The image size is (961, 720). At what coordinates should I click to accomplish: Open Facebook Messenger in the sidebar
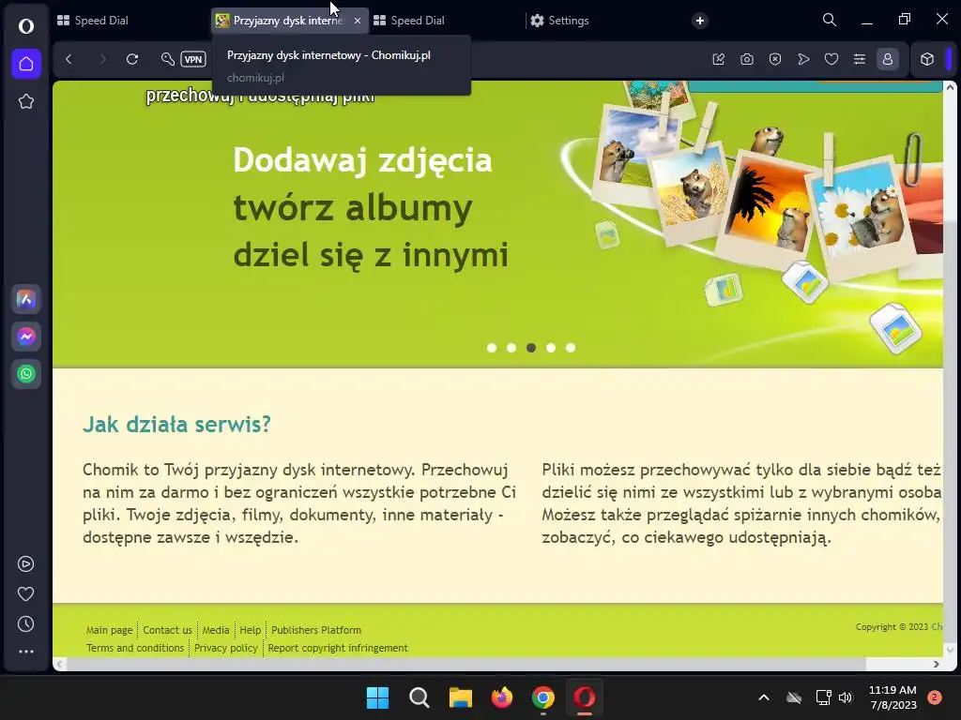25,337
